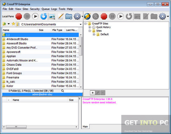Sort local files by Size column header
The height and width of the screenshot is (134, 171).
coord(44,30)
